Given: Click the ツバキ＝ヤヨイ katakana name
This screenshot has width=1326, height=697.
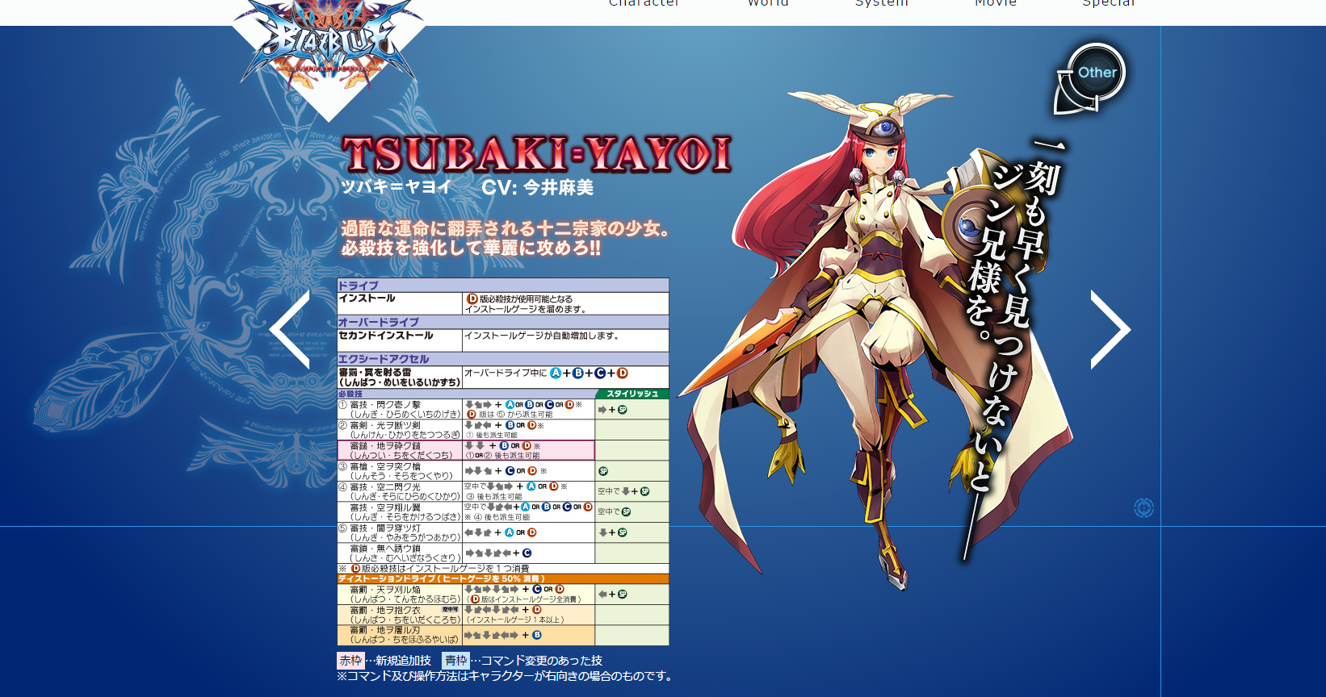Looking at the screenshot, I should (x=397, y=187).
